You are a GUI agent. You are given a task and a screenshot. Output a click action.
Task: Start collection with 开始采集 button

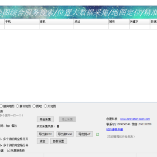pos(45,119)
